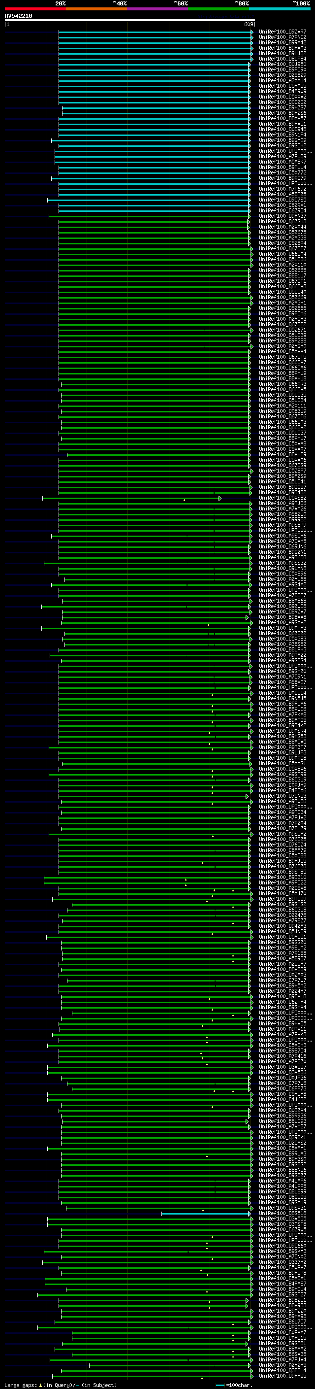Select UniRef100_A2YU68 label

coord(283,579)
